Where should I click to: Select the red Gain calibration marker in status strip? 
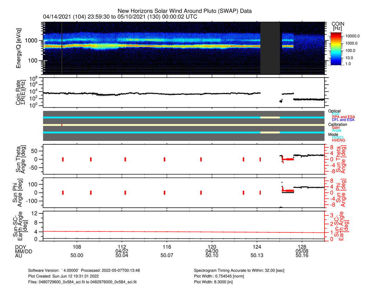click(62, 125)
